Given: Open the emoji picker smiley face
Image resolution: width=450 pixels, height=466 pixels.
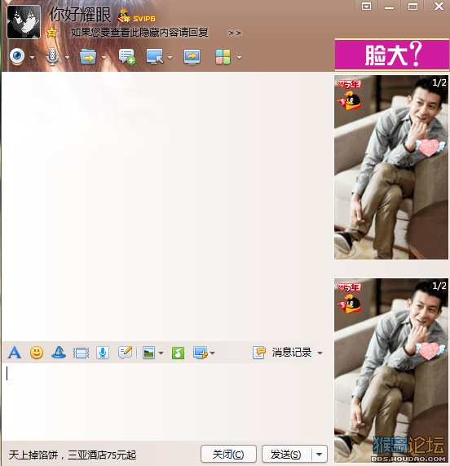Looking at the screenshot, I should [x=37, y=353].
